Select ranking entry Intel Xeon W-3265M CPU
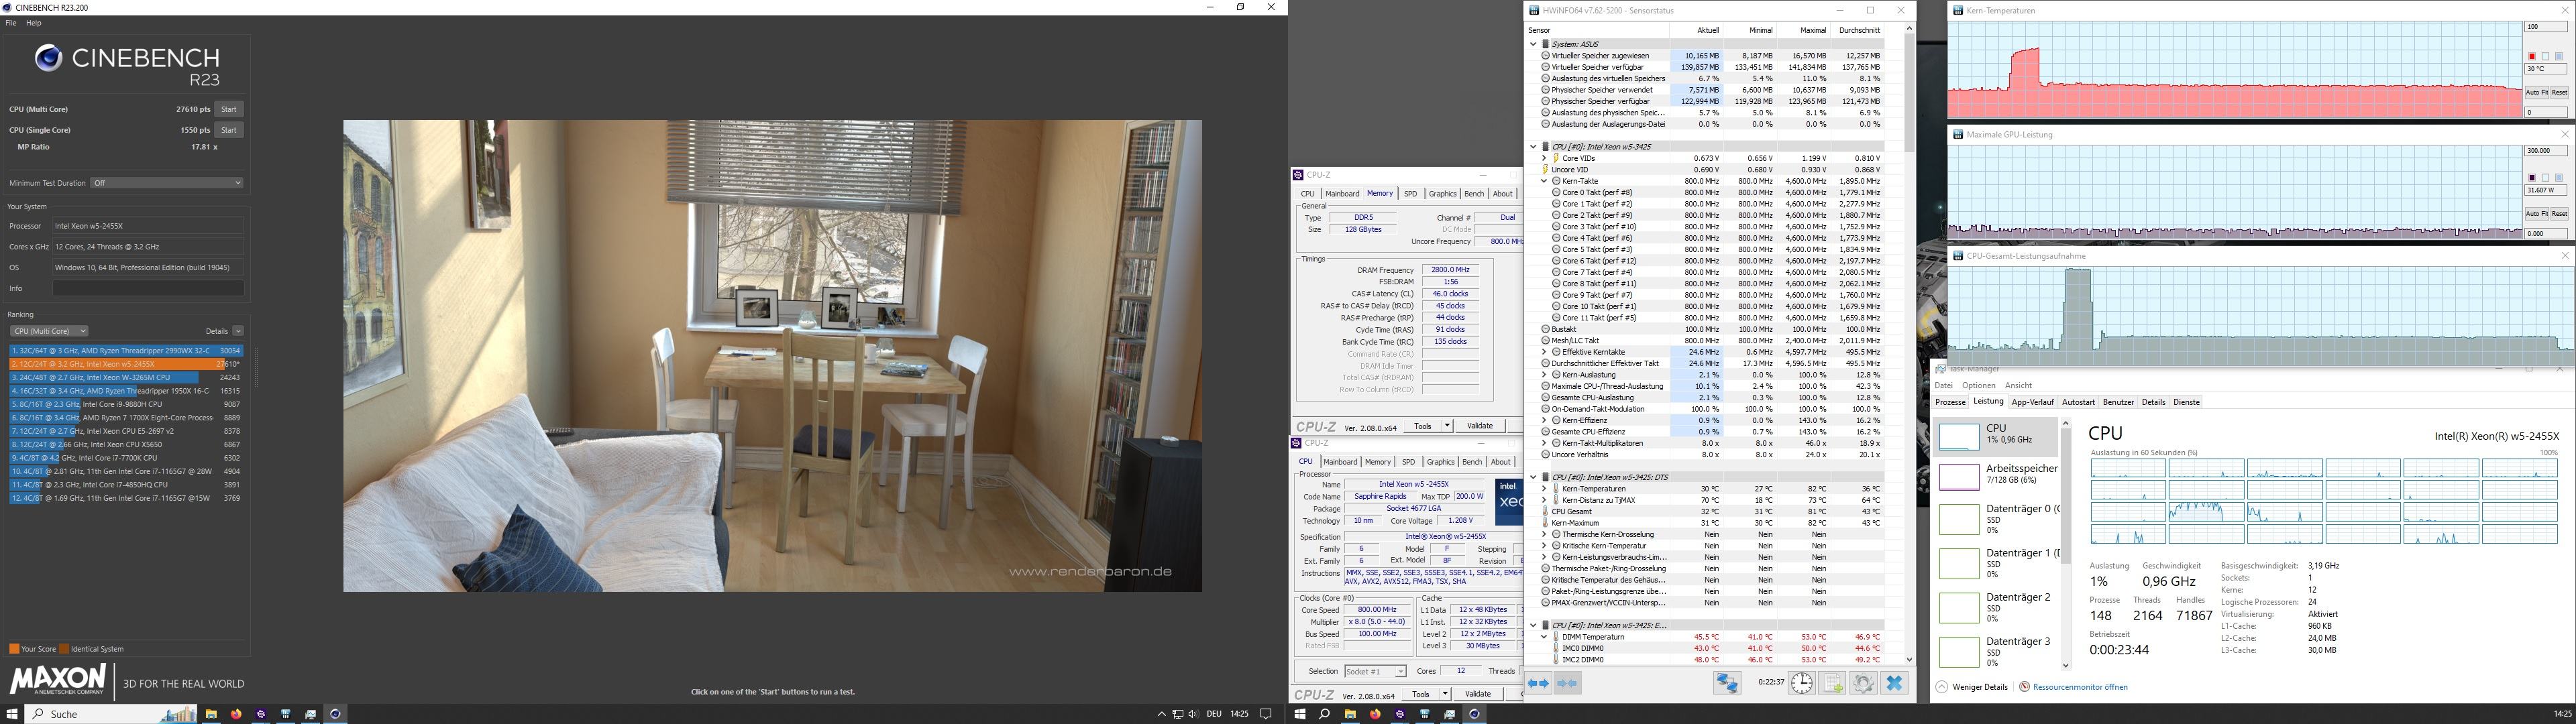Image resolution: width=2576 pixels, height=724 pixels. tap(126, 378)
